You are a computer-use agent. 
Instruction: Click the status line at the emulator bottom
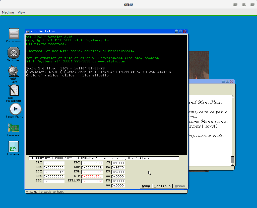pos(106,192)
